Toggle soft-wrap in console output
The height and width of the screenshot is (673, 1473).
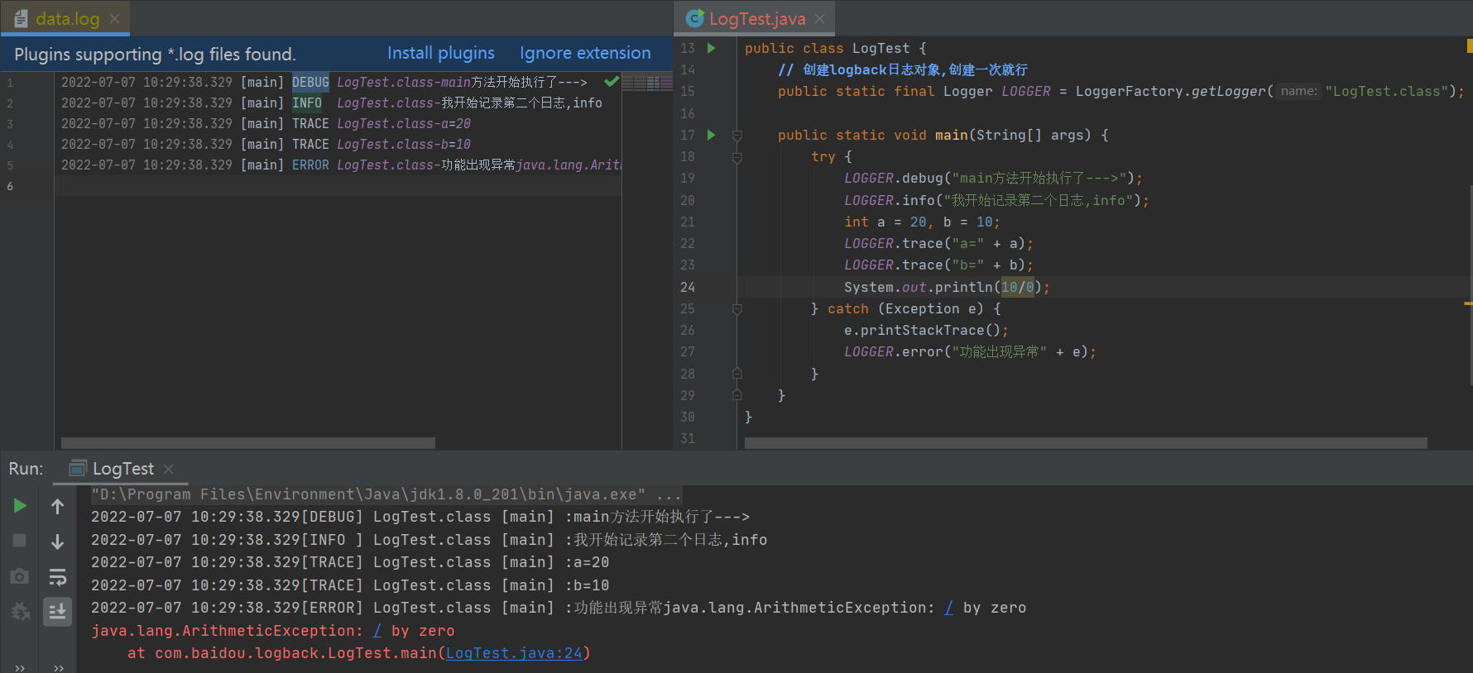57,576
